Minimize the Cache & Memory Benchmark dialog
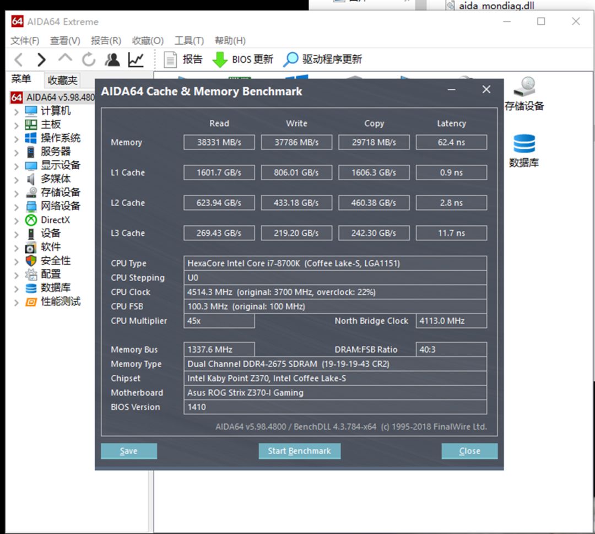The height and width of the screenshot is (534, 595). (x=451, y=90)
